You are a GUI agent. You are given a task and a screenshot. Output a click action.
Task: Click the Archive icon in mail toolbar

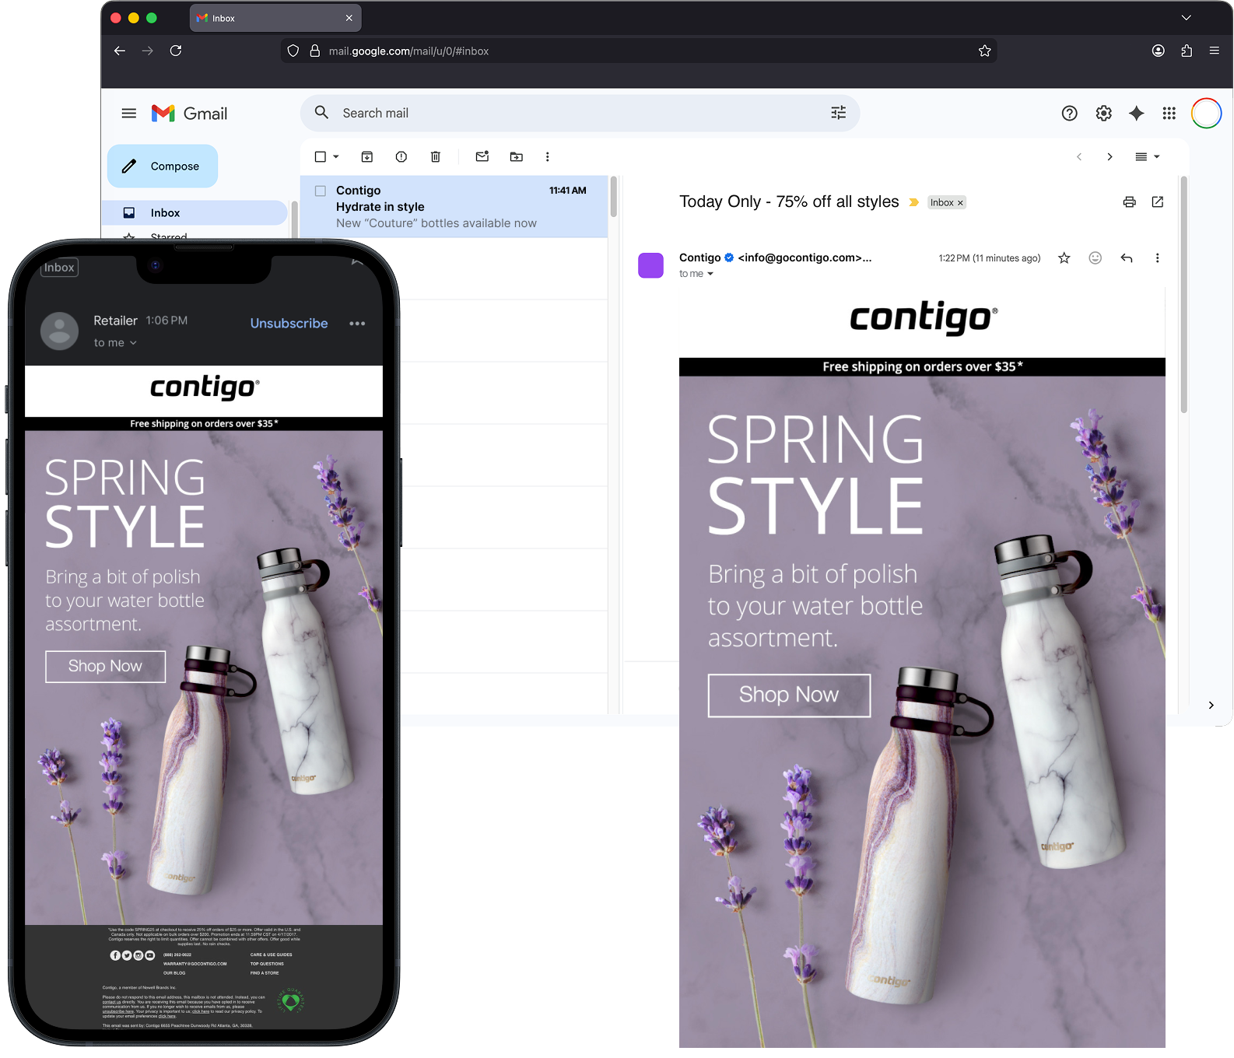tap(367, 157)
